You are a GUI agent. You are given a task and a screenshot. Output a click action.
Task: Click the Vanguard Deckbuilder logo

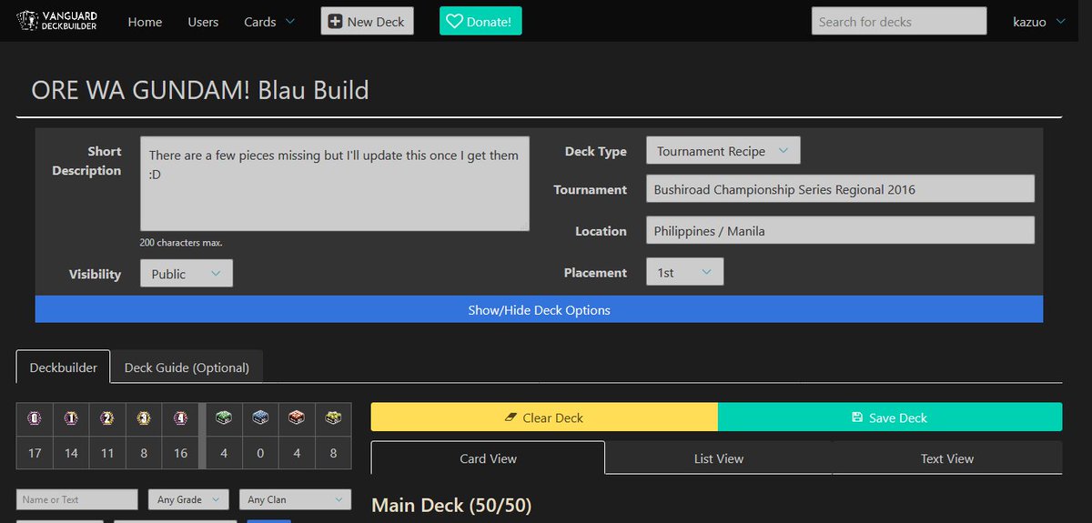(57, 21)
